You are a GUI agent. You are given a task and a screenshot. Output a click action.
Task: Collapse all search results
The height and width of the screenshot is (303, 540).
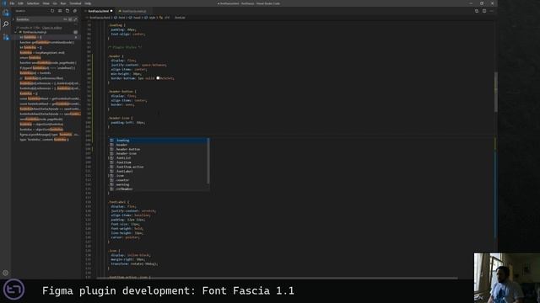click(x=75, y=11)
